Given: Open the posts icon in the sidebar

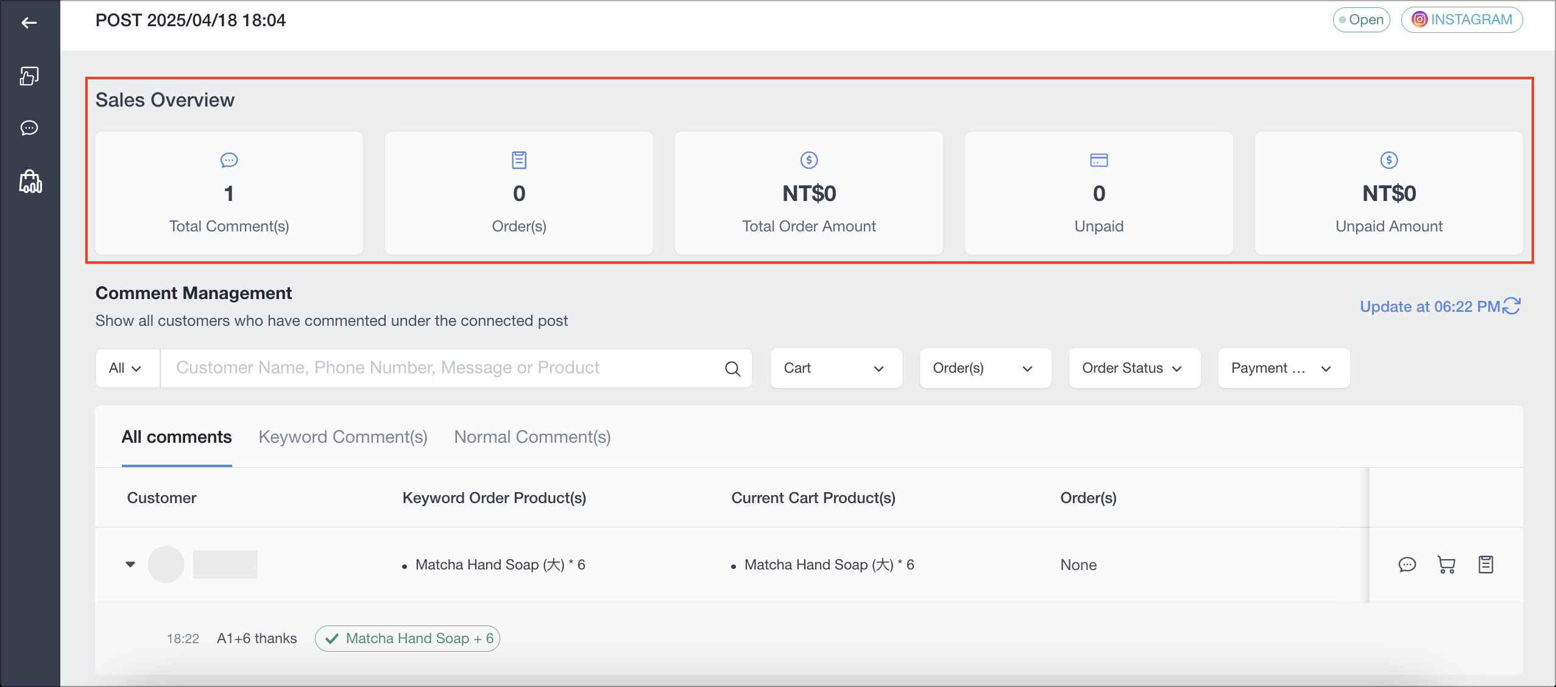Looking at the screenshot, I should pos(29,76).
